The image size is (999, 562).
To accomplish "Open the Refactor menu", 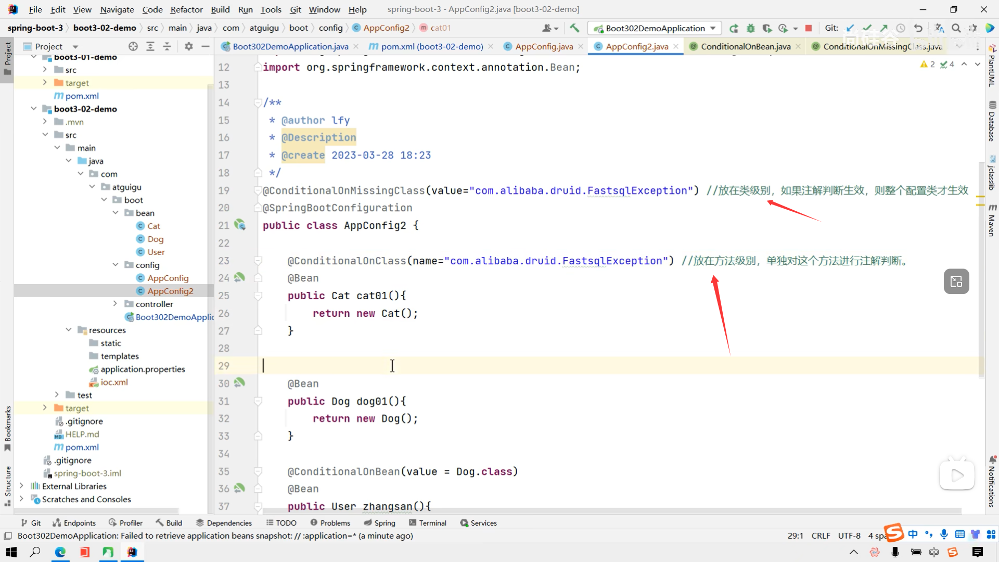I will pyautogui.click(x=186, y=9).
